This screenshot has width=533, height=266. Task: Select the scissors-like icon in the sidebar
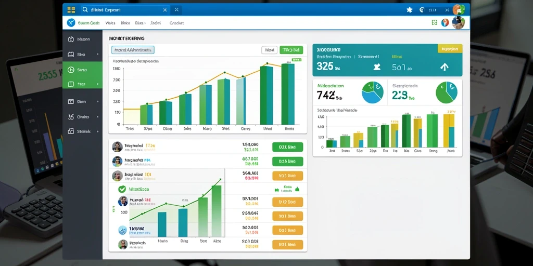coord(71,117)
